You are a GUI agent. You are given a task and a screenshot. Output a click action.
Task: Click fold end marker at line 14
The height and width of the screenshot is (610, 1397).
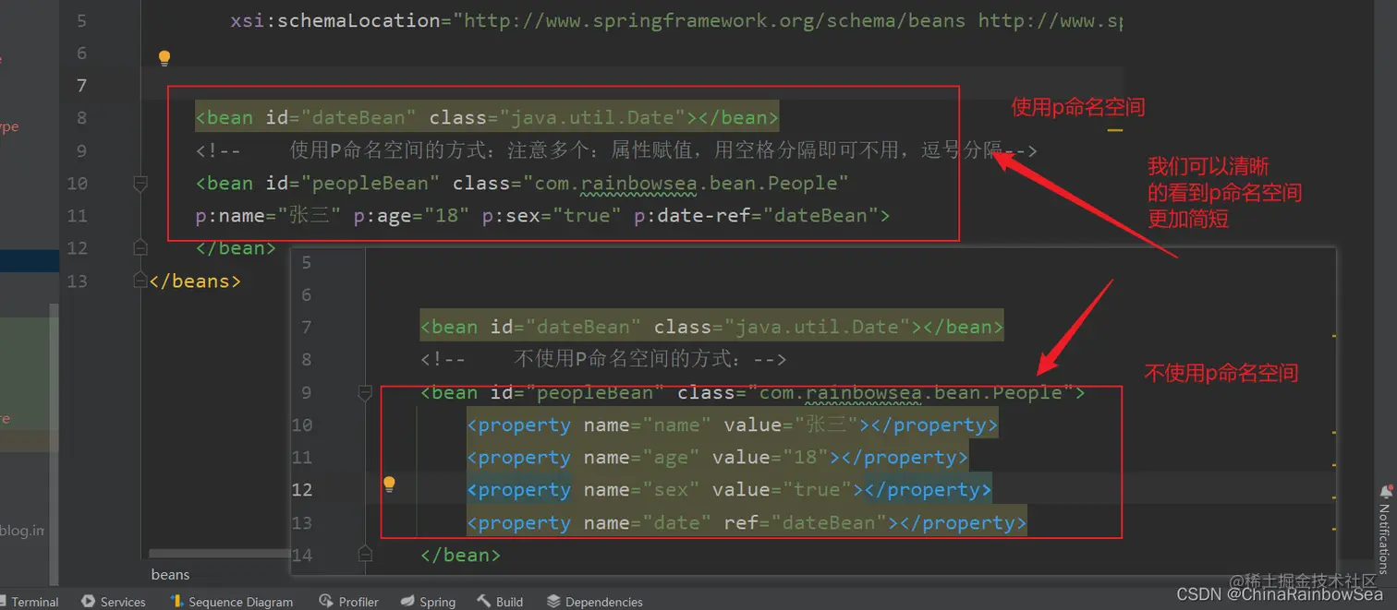(x=365, y=554)
